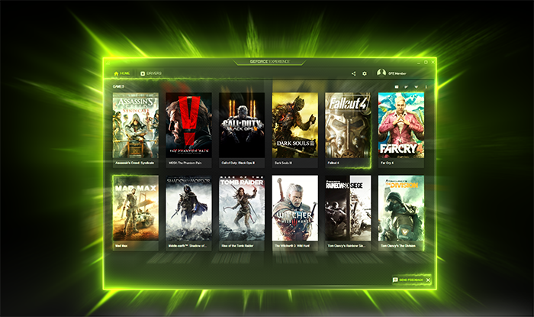
Task: Dismiss the Send Feedback bar
Action: click(428, 280)
